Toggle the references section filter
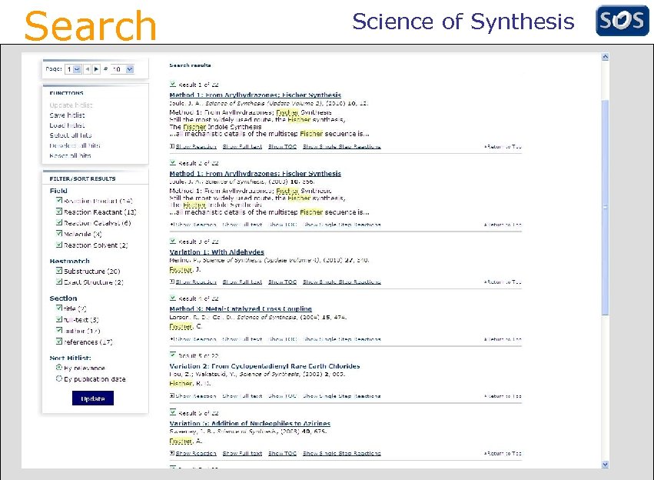The image size is (654, 480). point(59,342)
